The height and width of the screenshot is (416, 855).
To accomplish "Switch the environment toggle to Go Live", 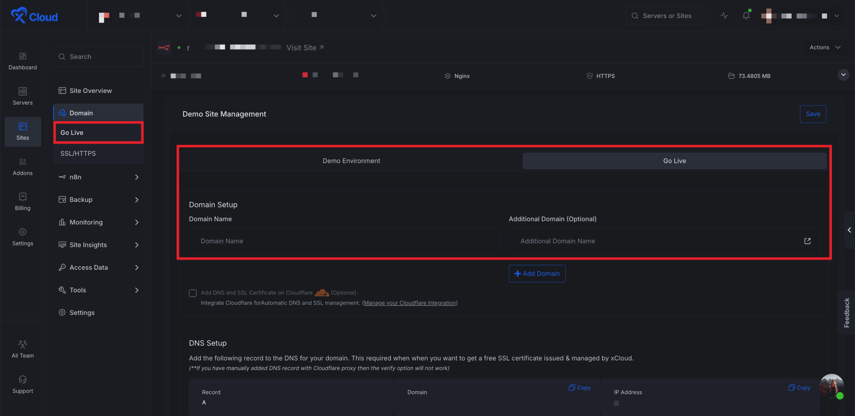I will pos(674,161).
